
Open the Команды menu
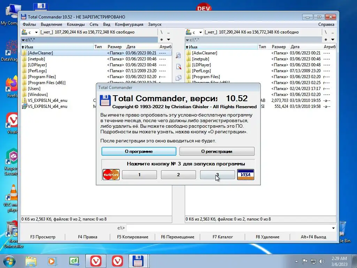(x=76, y=24)
